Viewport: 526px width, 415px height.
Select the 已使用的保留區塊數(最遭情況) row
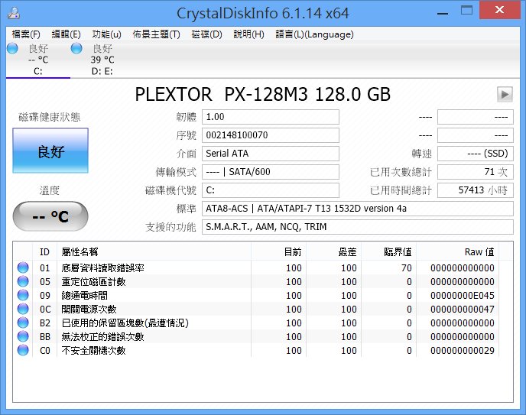tap(256, 323)
